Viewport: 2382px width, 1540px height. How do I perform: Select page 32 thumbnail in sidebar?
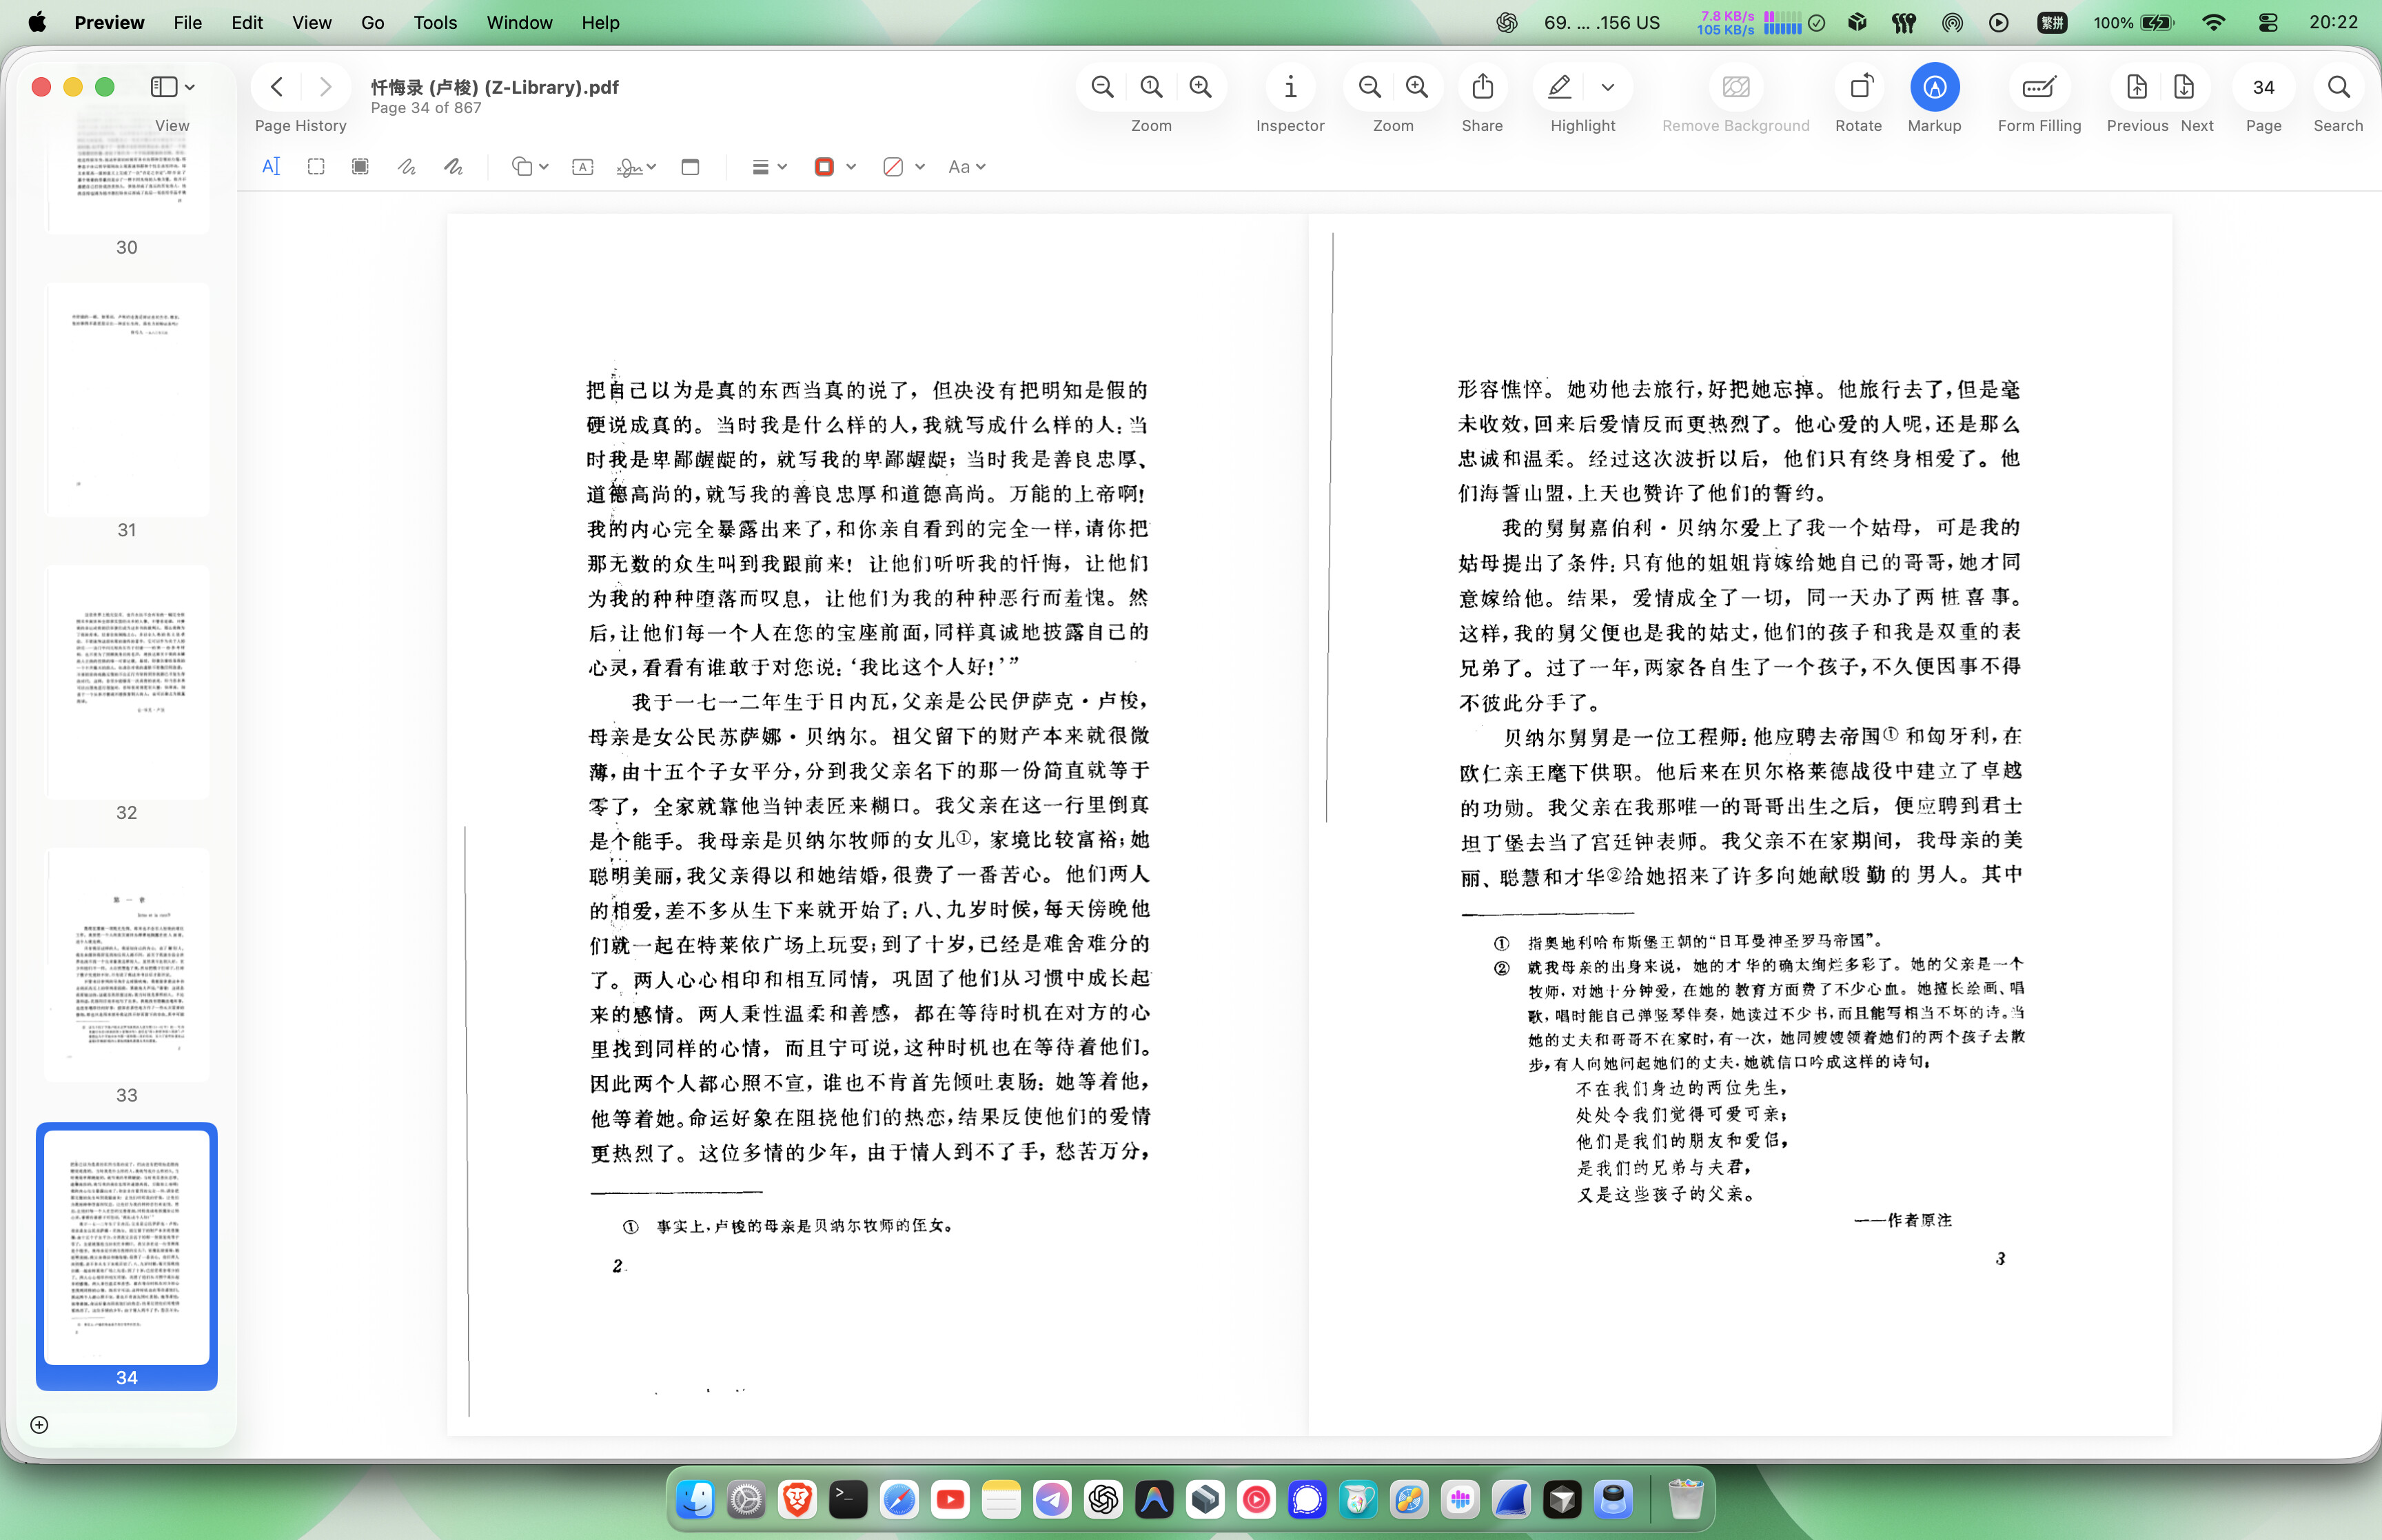tap(127, 683)
